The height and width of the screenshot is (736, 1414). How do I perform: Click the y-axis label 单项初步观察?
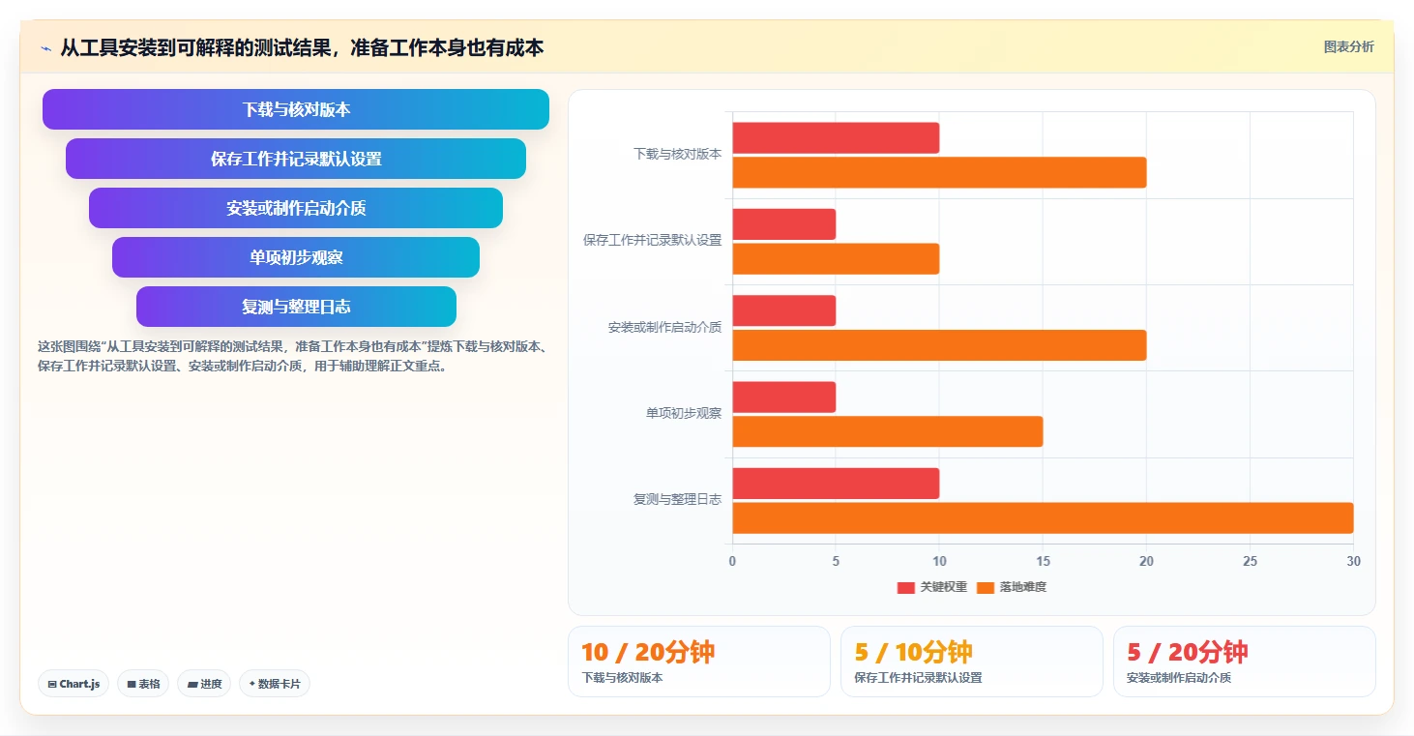(684, 413)
